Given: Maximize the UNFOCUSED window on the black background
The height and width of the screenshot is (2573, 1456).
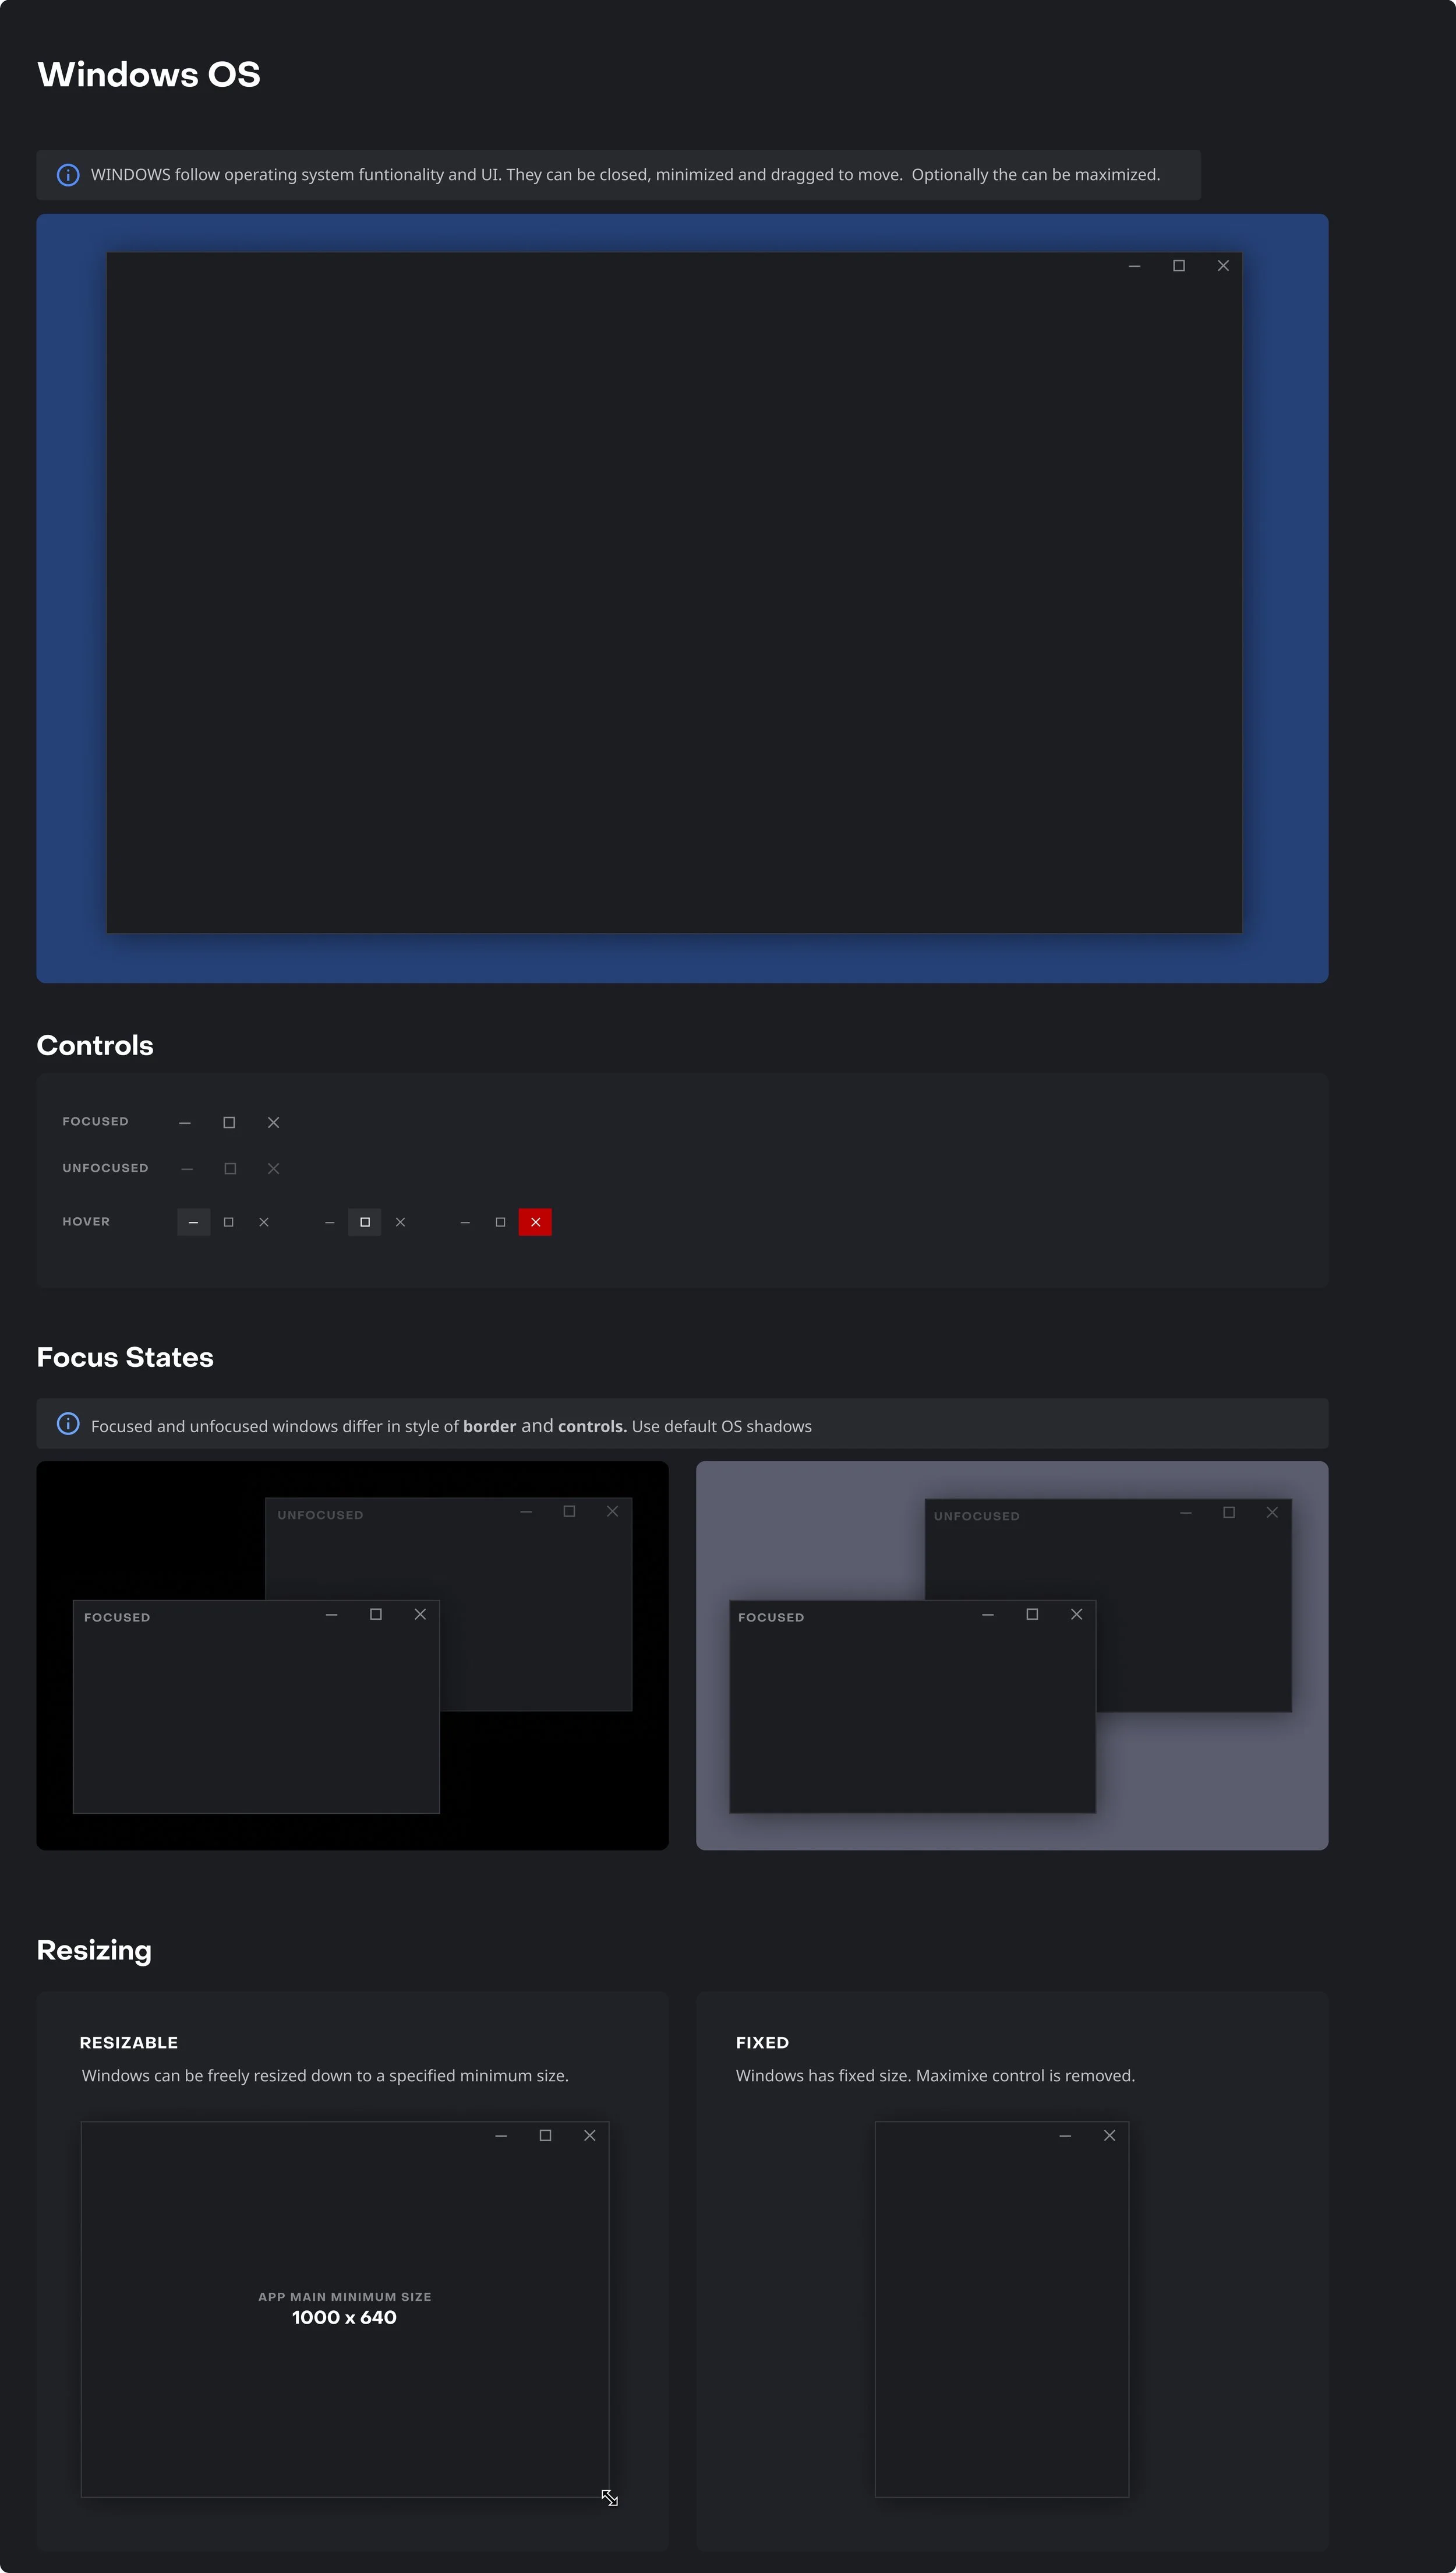Looking at the screenshot, I should click(x=569, y=1511).
